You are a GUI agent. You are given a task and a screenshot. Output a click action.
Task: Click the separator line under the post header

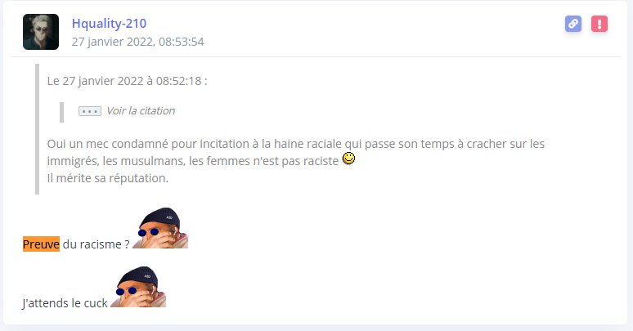[x=316, y=57]
